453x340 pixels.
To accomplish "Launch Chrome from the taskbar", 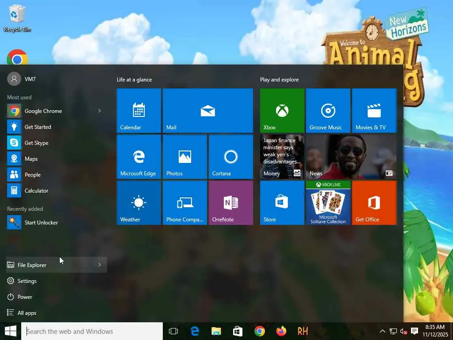I will pyautogui.click(x=259, y=331).
